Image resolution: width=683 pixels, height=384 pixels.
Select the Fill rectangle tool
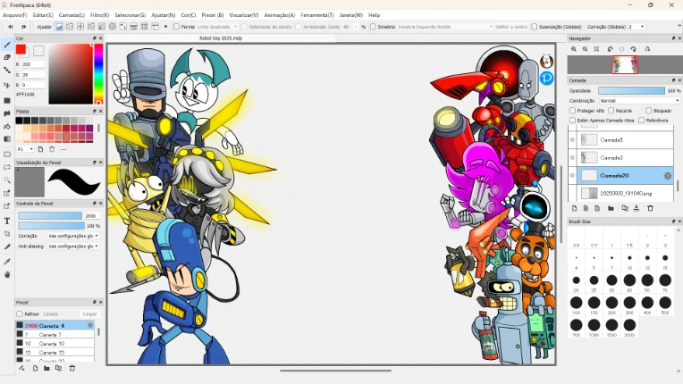(x=7, y=100)
